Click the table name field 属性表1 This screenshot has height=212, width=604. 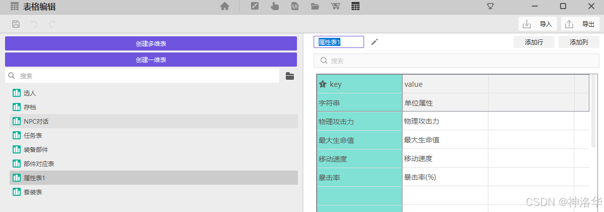[339, 42]
